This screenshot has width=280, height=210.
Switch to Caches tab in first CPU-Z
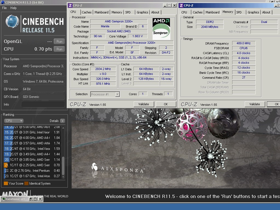coord(87,12)
